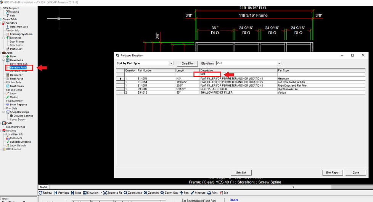
Task: Select Door Leafs in tree
Action: tap(16, 45)
